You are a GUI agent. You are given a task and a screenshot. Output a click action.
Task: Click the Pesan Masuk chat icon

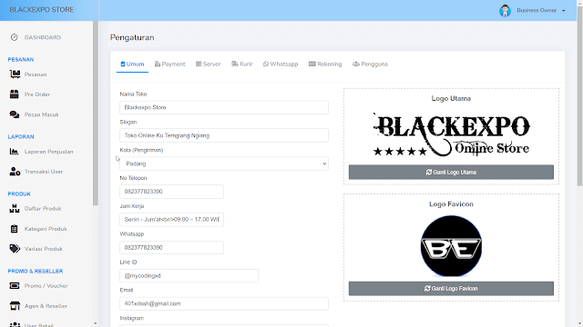tap(15, 114)
